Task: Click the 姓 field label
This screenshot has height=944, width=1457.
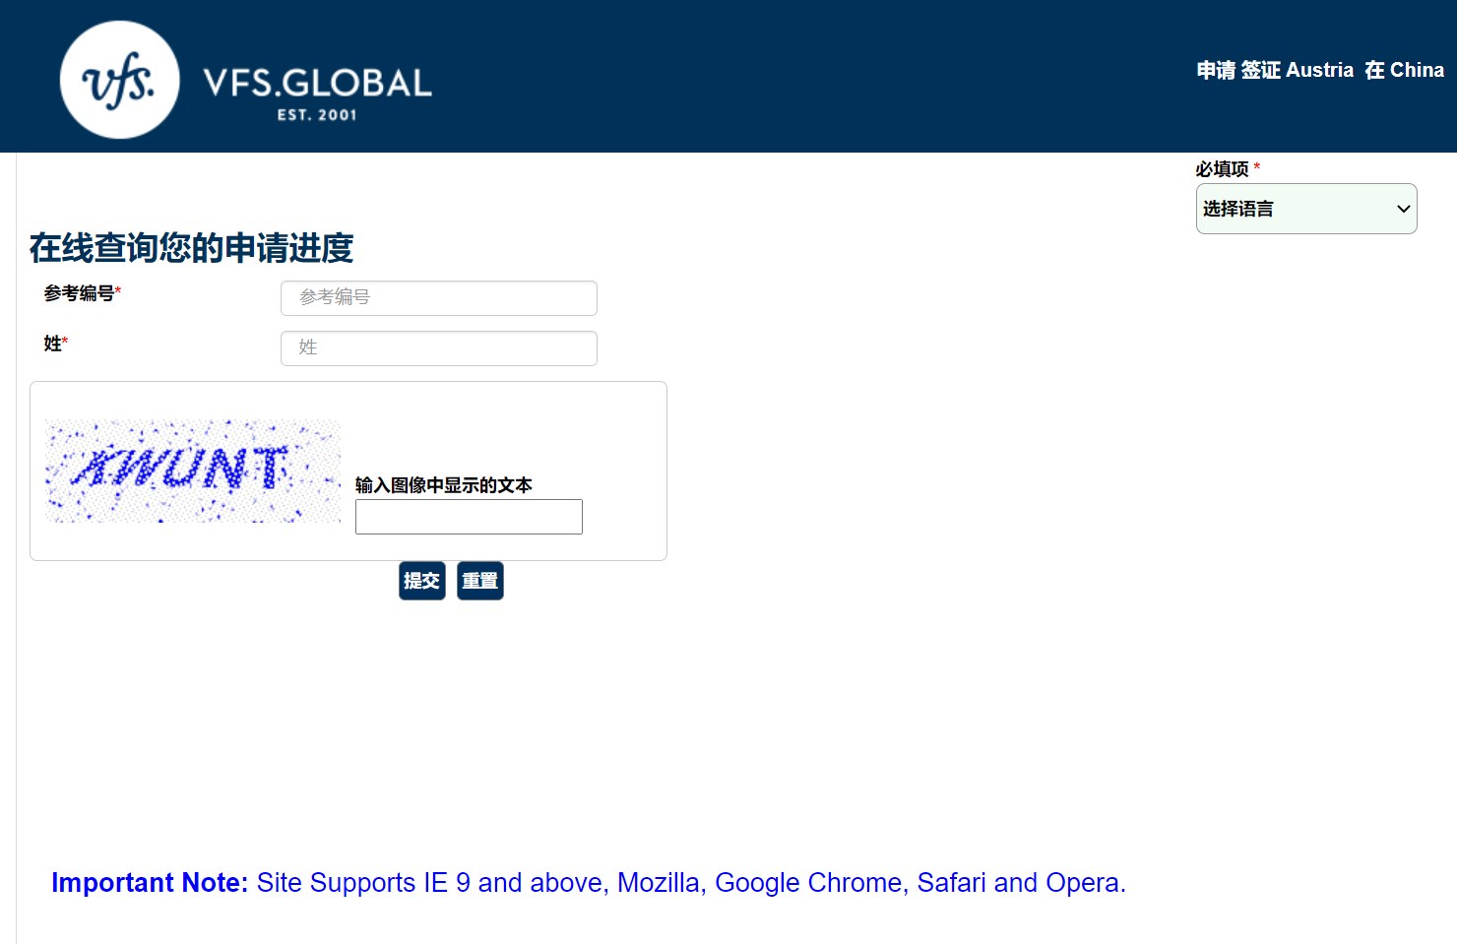Action: [53, 344]
